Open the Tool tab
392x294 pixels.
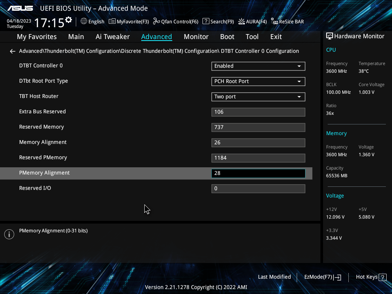click(x=252, y=37)
